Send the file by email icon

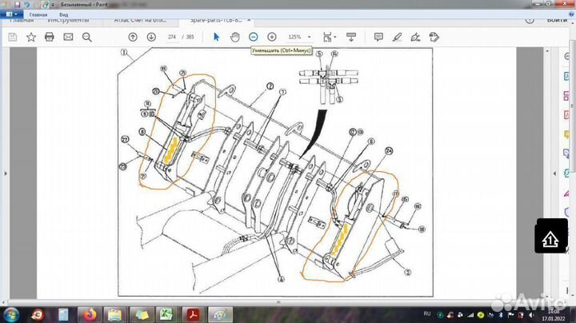click(68, 37)
